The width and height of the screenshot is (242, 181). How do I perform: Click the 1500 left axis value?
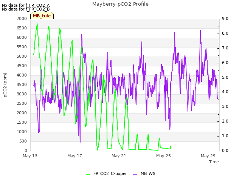[22, 122]
